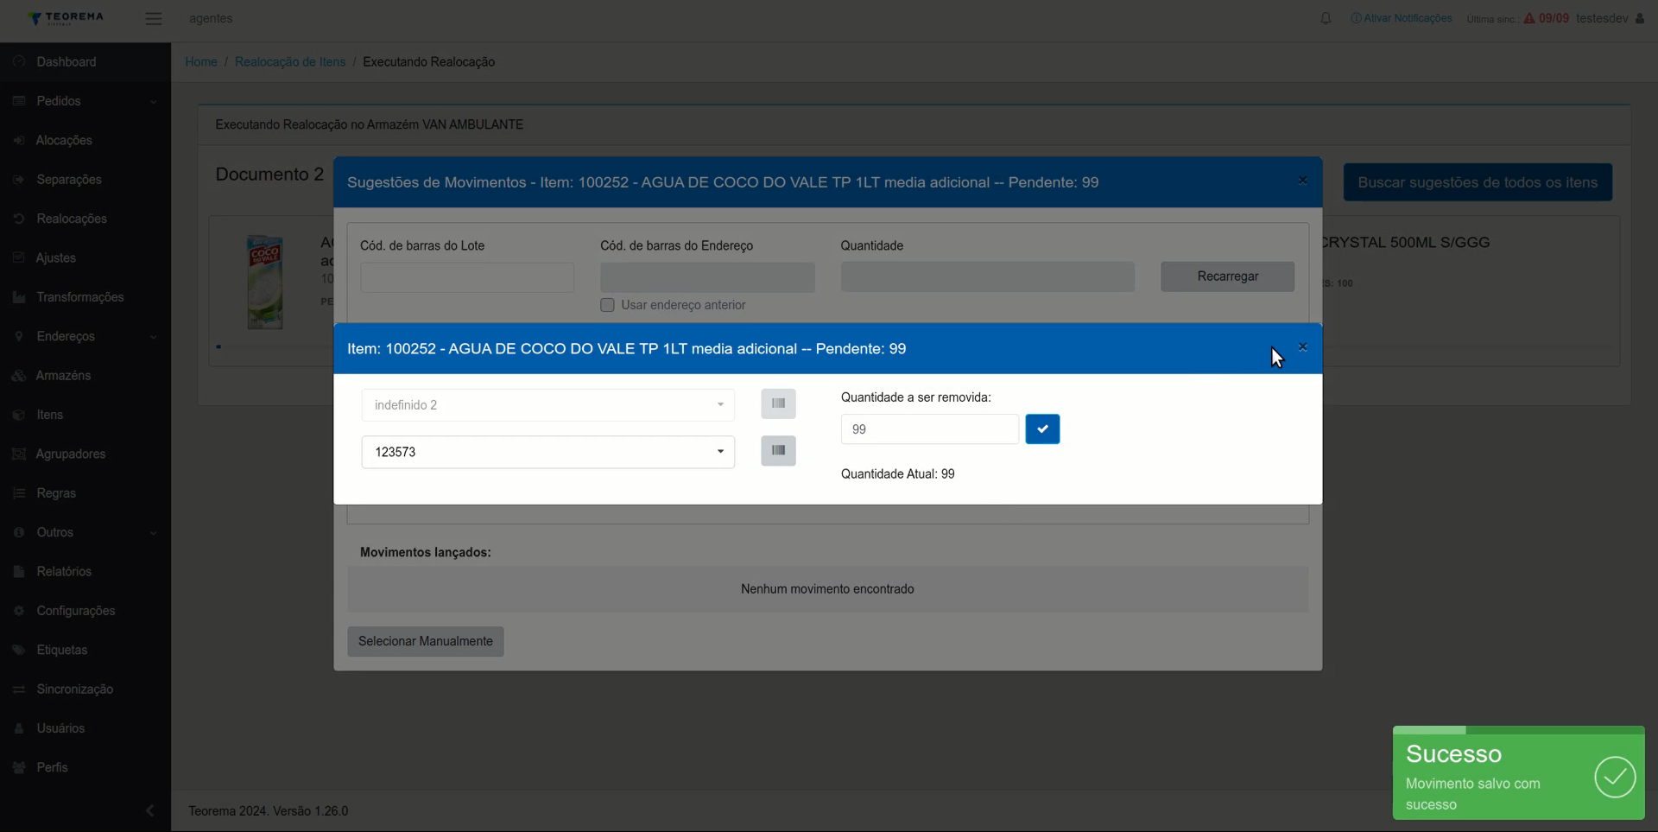The width and height of the screenshot is (1658, 832).
Task: Click the Perfis sidebar icon
Action: coord(19,767)
